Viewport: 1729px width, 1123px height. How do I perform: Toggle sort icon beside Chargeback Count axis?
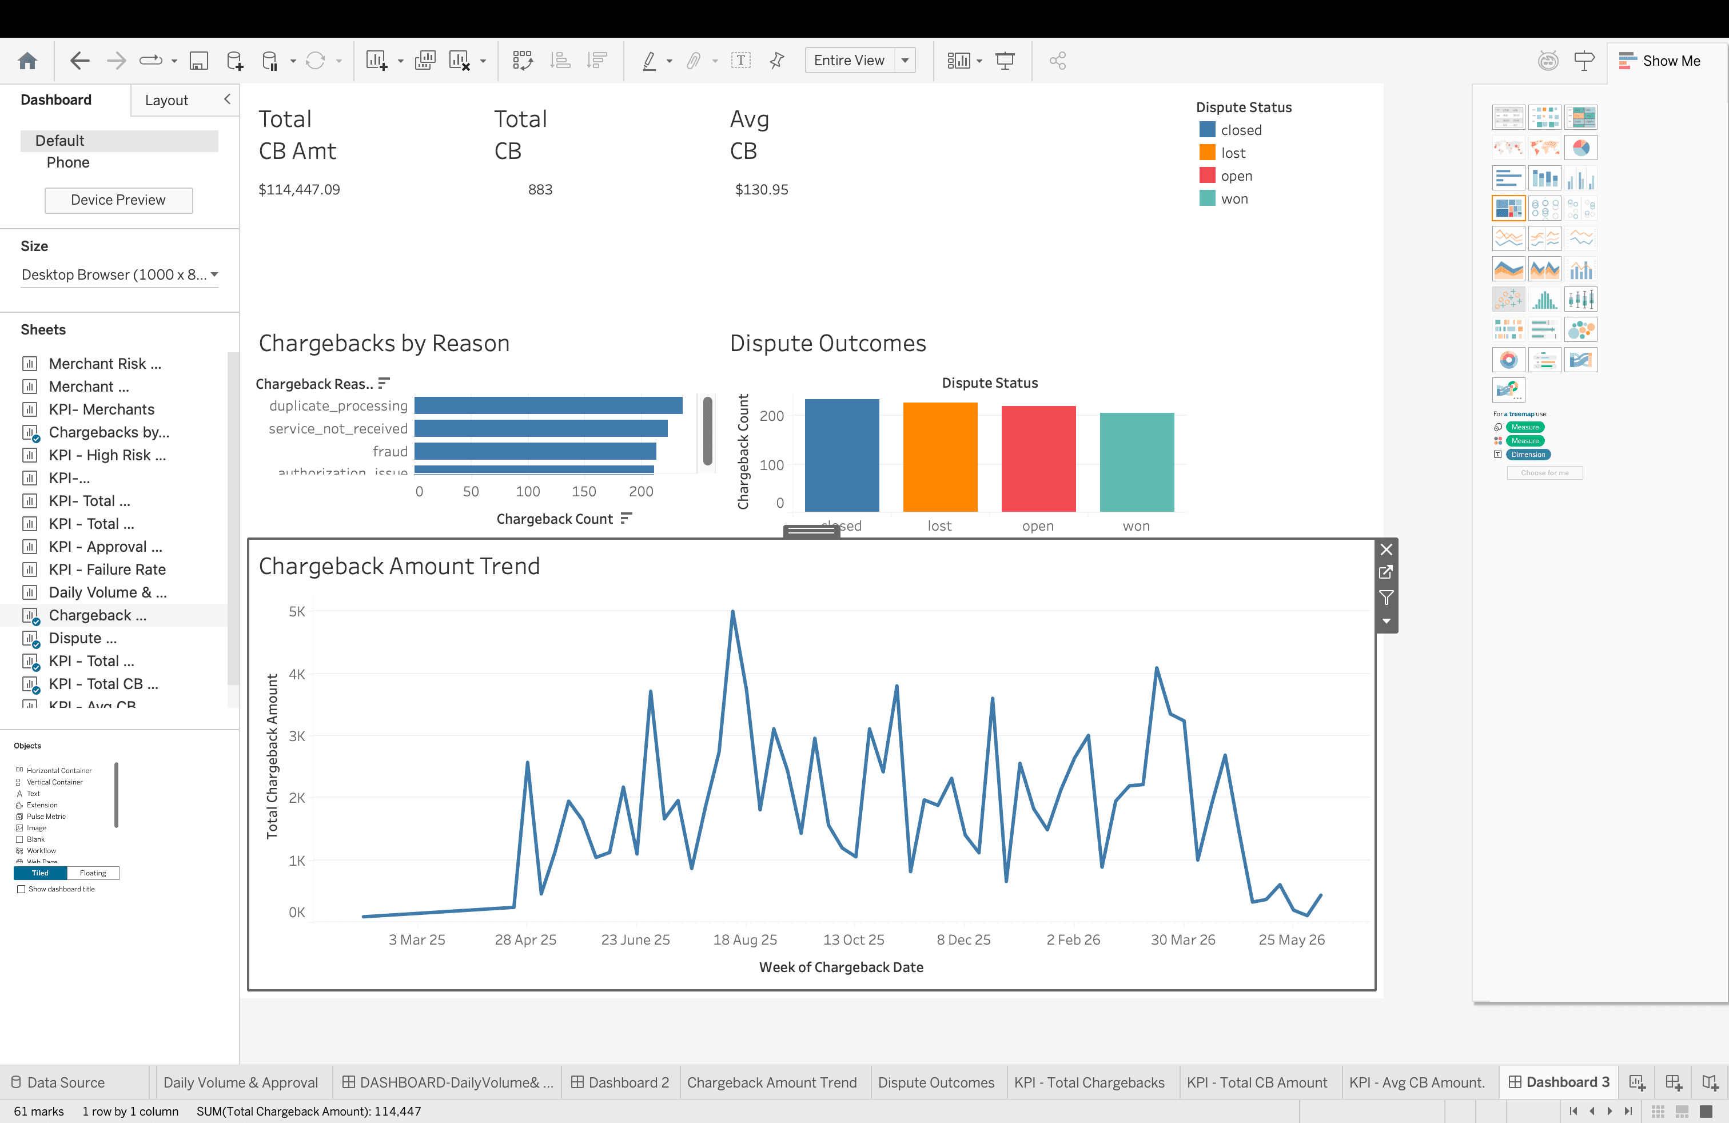[626, 518]
